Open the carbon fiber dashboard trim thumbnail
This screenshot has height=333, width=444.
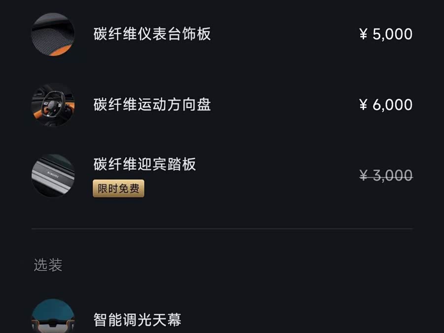coord(53,34)
